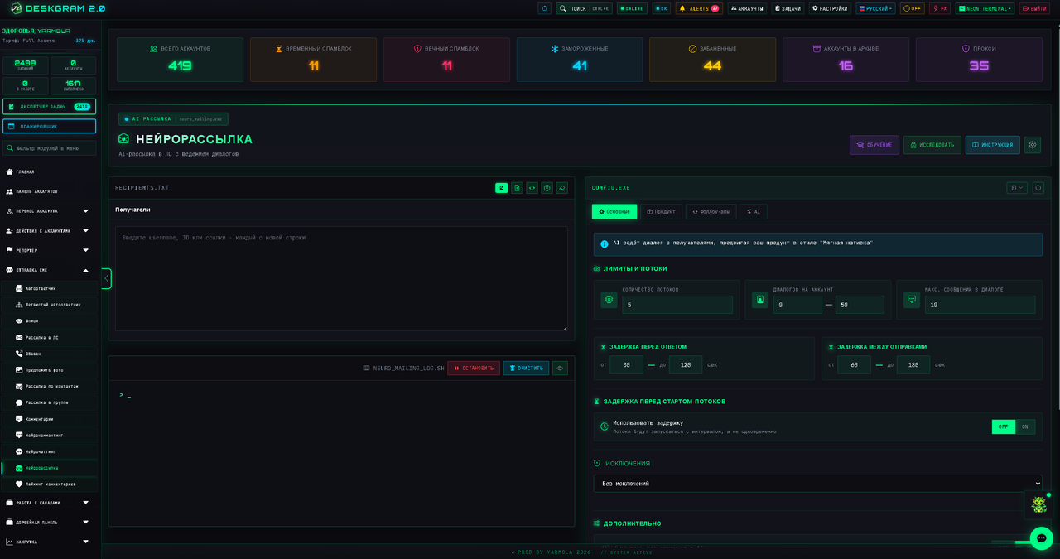Click the Остановить stop button

tap(474, 369)
